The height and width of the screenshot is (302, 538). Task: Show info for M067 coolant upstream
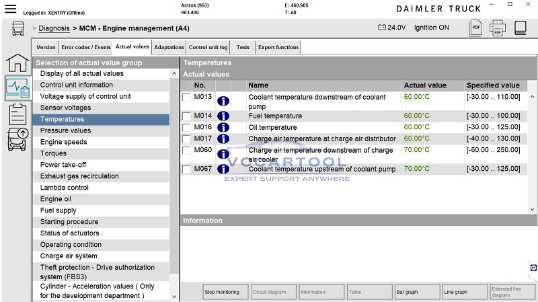coord(223,169)
